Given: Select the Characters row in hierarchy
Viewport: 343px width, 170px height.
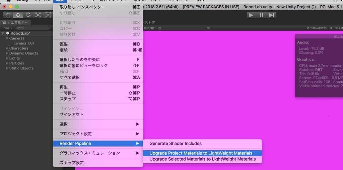Looking at the screenshot, I should coord(26,48).
